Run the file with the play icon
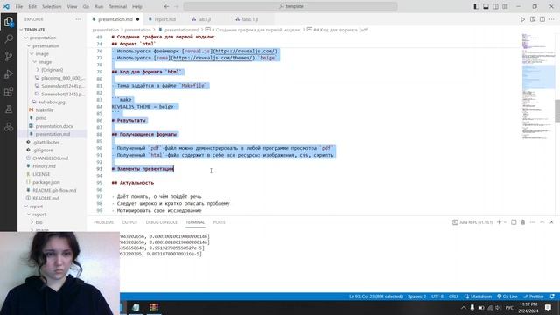This screenshot has width=560, height=315. point(523,19)
